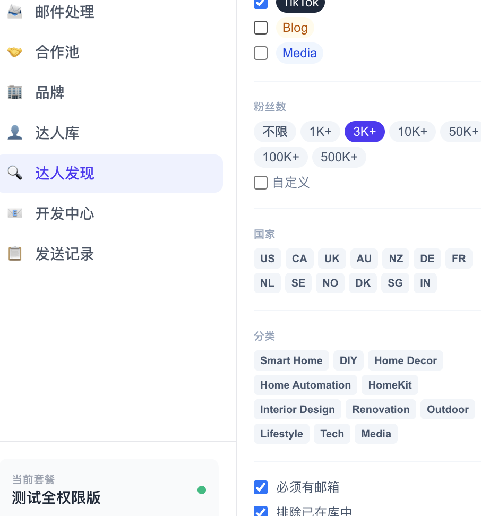Filter by country SE

click(298, 283)
